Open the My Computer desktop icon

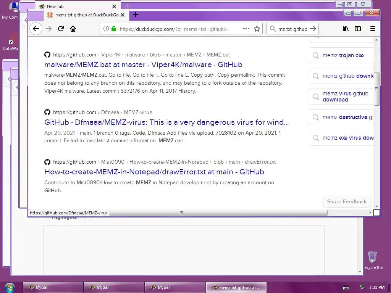tap(11, 10)
